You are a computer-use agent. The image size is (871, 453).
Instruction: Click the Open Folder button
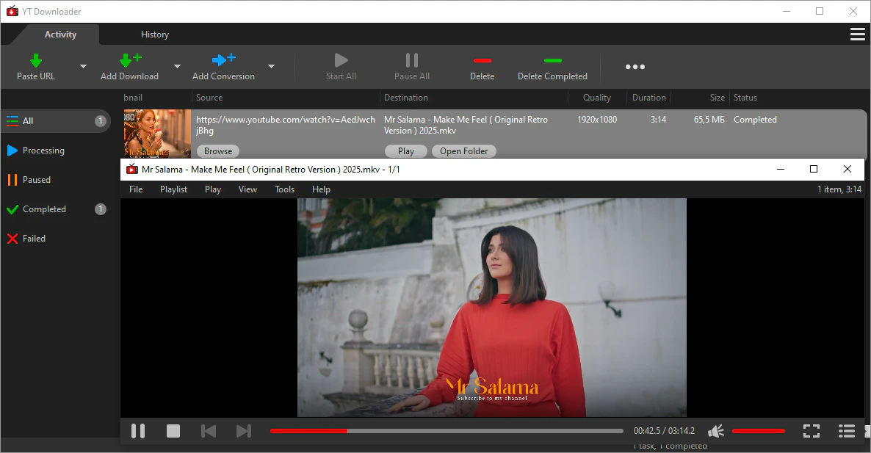tap(463, 151)
